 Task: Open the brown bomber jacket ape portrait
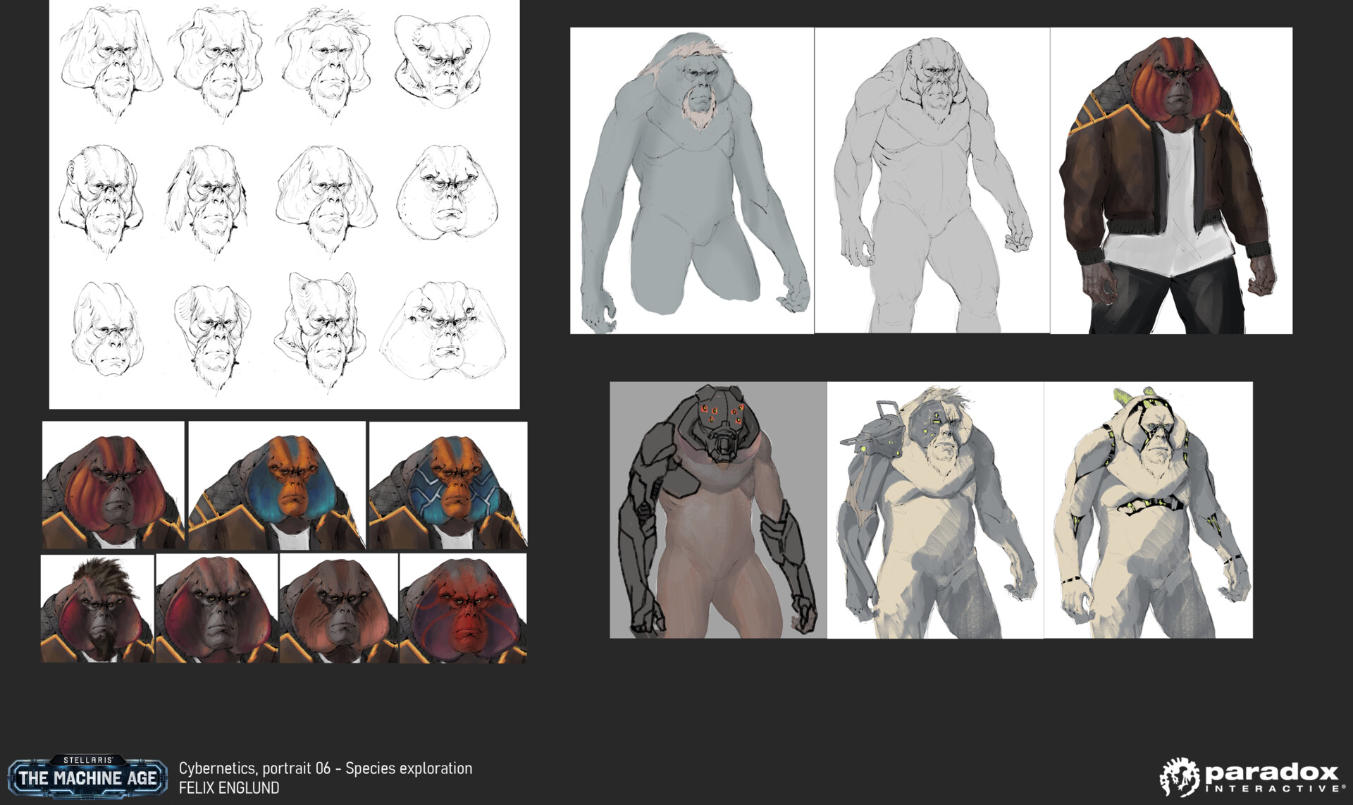[1170, 180]
